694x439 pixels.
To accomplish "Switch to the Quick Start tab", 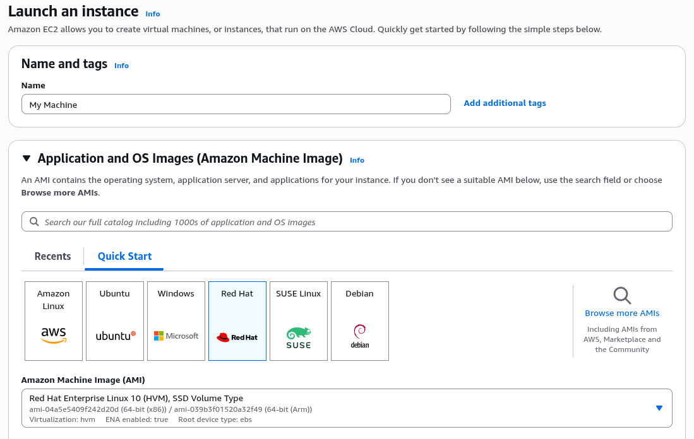I will coord(124,256).
